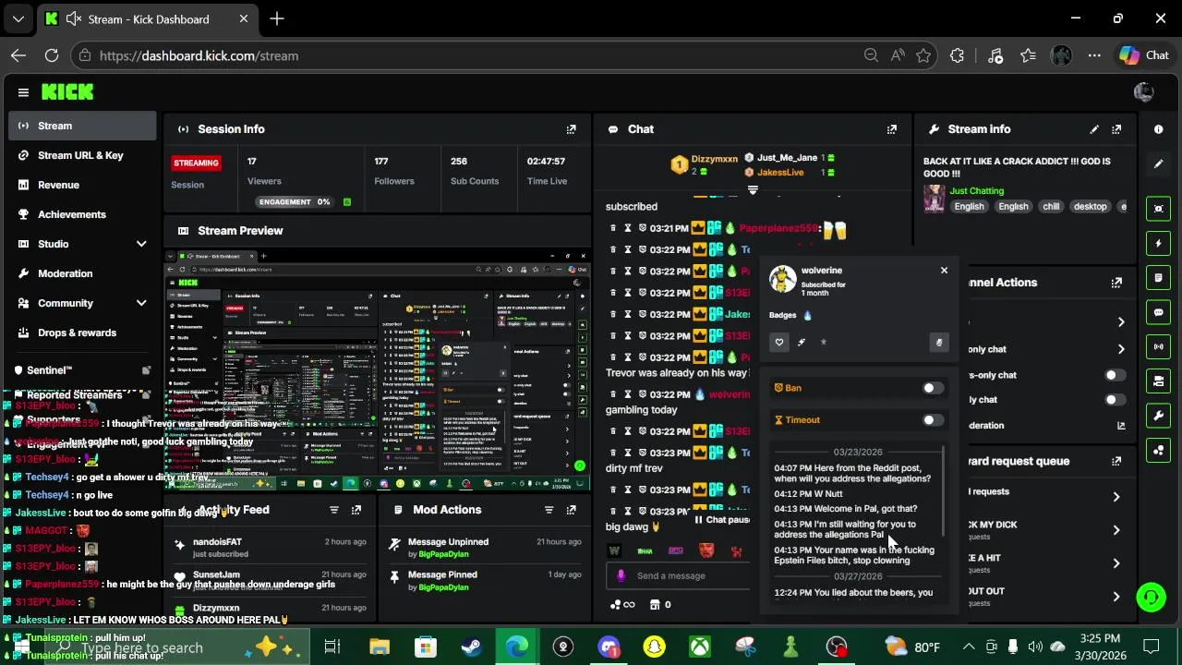Toggle the subscribers-only chat switch
1182x665 pixels.
pos(1116,375)
